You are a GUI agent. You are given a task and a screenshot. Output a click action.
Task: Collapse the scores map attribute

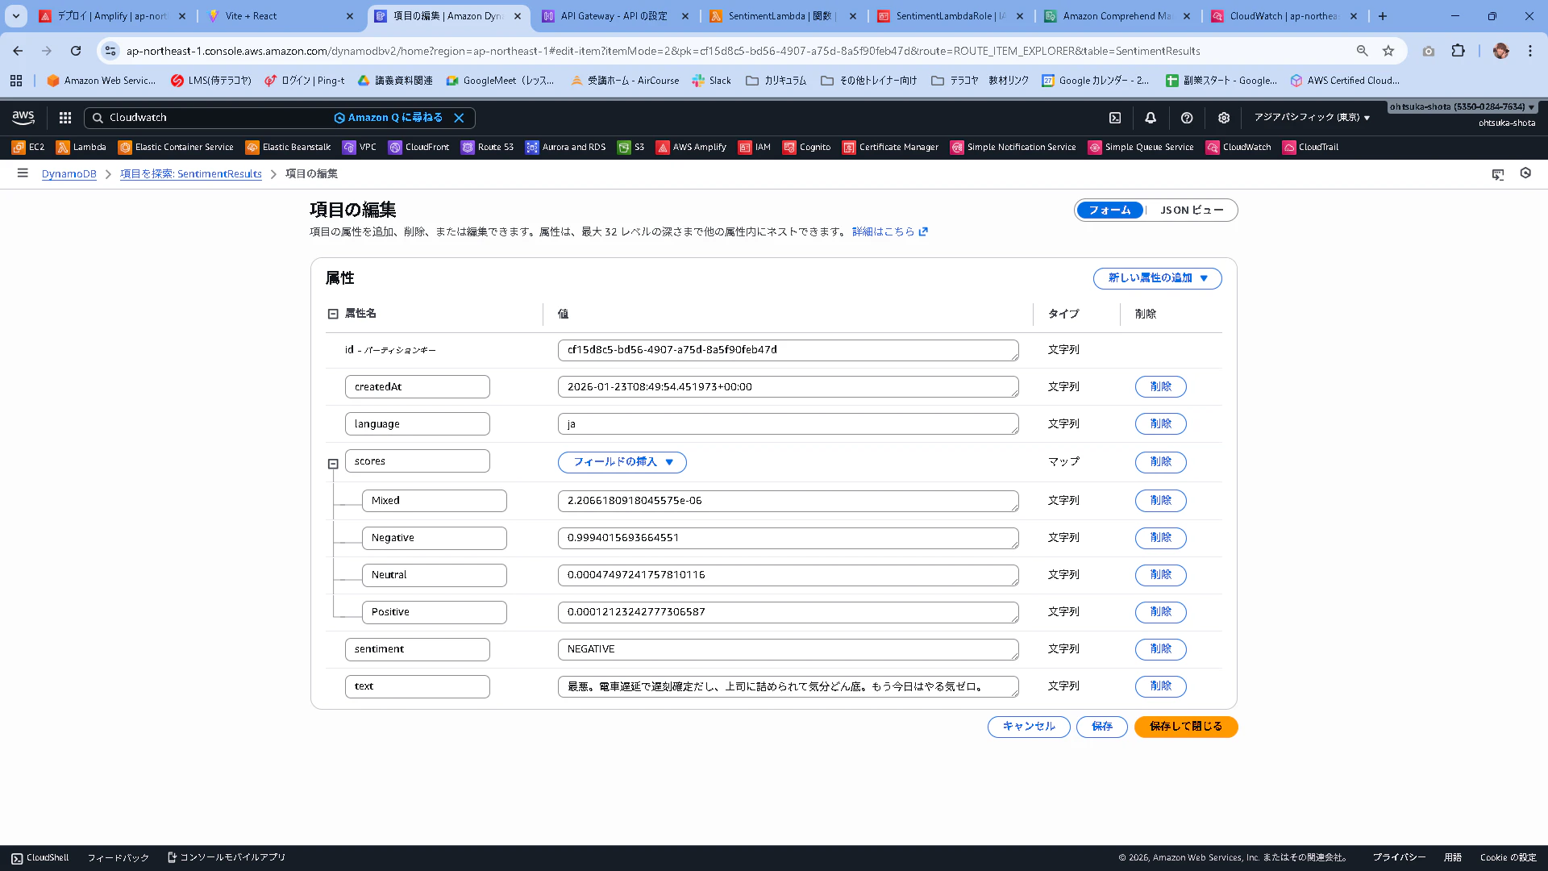click(x=333, y=464)
